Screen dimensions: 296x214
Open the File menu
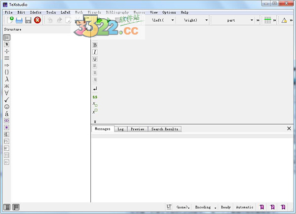point(9,12)
